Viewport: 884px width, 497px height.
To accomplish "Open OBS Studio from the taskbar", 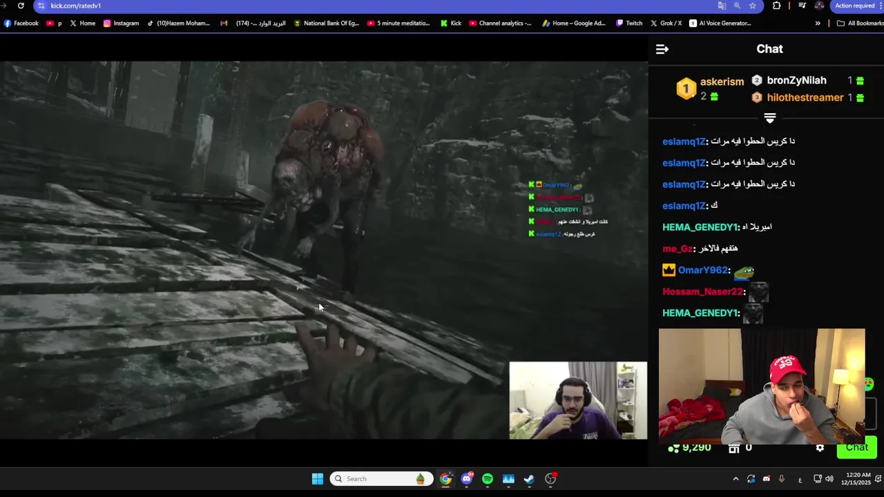I will (x=550, y=478).
